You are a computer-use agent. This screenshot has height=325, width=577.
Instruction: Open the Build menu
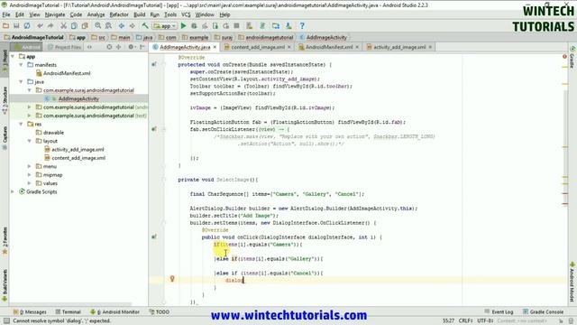[x=139, y=14]
